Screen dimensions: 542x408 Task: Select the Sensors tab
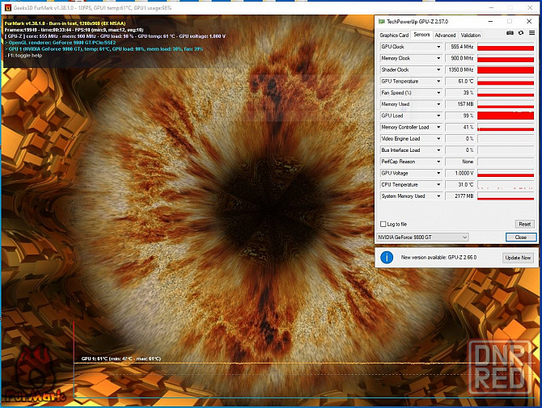[x=421, y=35]
